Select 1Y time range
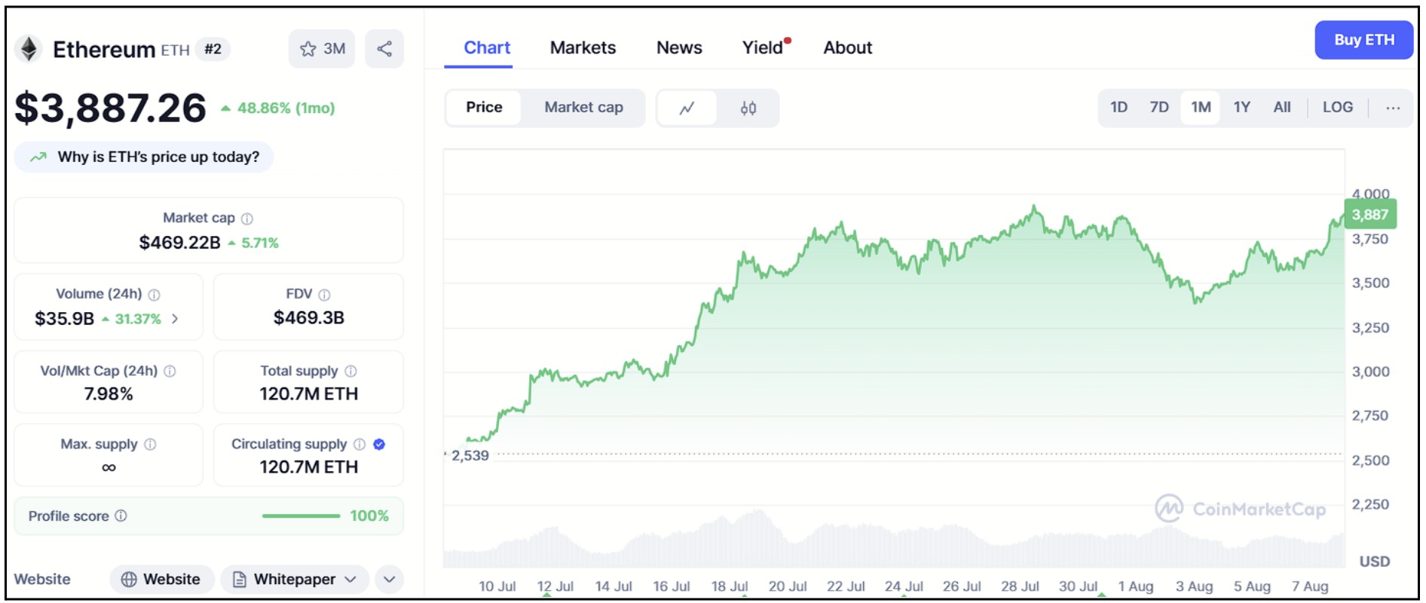The height and width of the screenshot is (603, 1426). (1242, 107)
